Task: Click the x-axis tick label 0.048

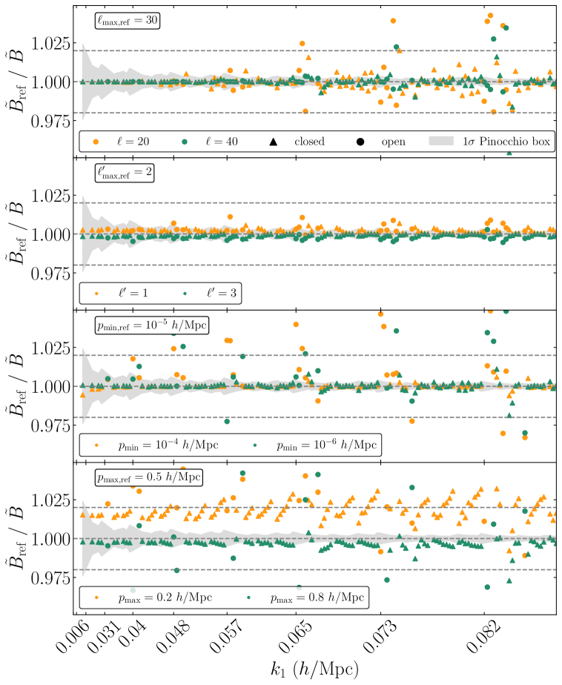Action: tap(173, 637)
